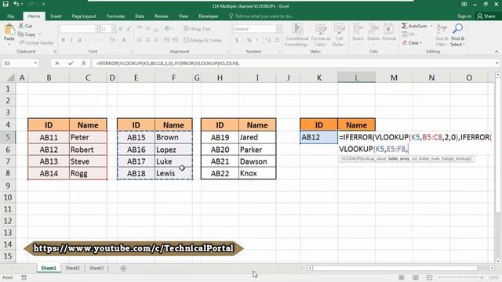Open Sort & Filter menu
The image size is (502, 282).
(x=442, y=35)
